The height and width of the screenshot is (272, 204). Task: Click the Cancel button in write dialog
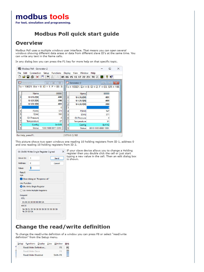pos(57,163)
